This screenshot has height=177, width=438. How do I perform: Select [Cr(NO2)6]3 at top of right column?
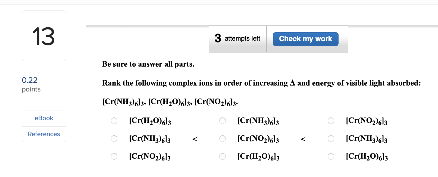(331, 121)
